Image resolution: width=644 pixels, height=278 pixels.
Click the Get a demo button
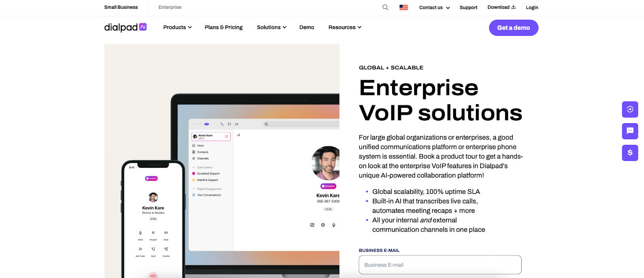click(x=513, y=28)
